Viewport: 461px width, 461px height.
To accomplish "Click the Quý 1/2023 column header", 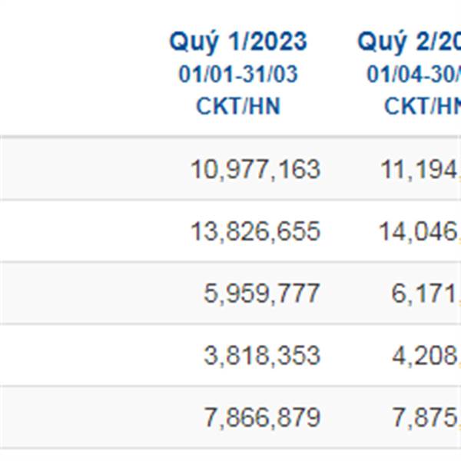I will click(237, 41).
